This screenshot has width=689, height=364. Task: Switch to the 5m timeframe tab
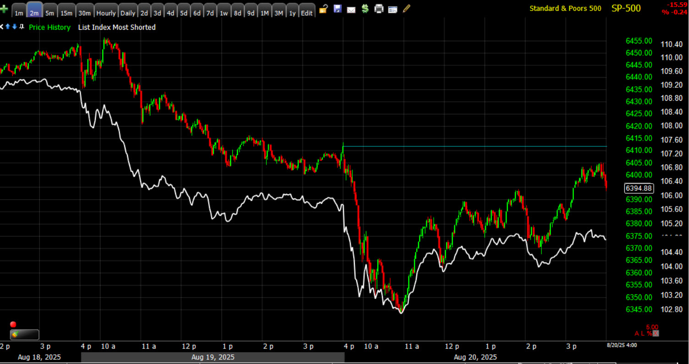50,13
